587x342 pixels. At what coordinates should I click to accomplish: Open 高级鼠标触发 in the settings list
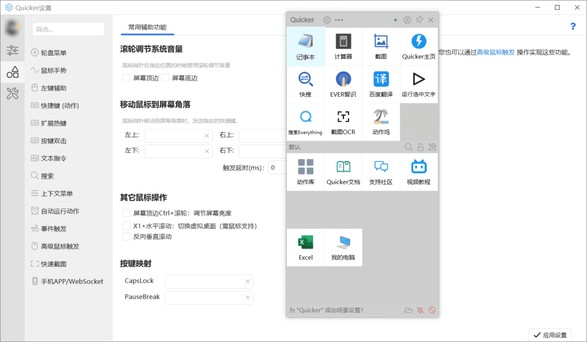tap(68, 246)
